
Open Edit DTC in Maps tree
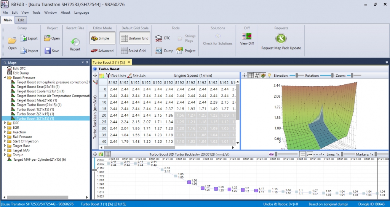19,68
